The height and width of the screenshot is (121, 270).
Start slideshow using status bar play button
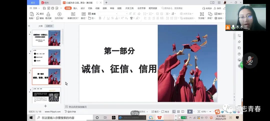190,112
